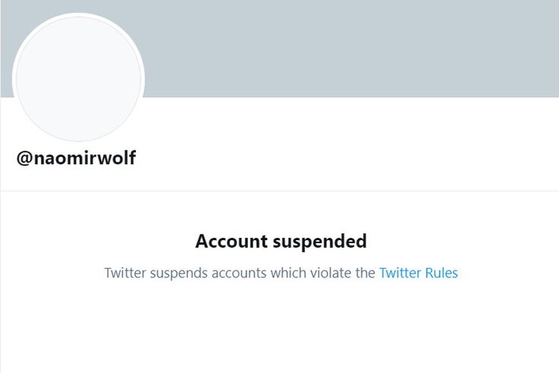Screen dimensions: 559x373
Task: Click banner area right of the avatar
Action: [x=352, y=49]
